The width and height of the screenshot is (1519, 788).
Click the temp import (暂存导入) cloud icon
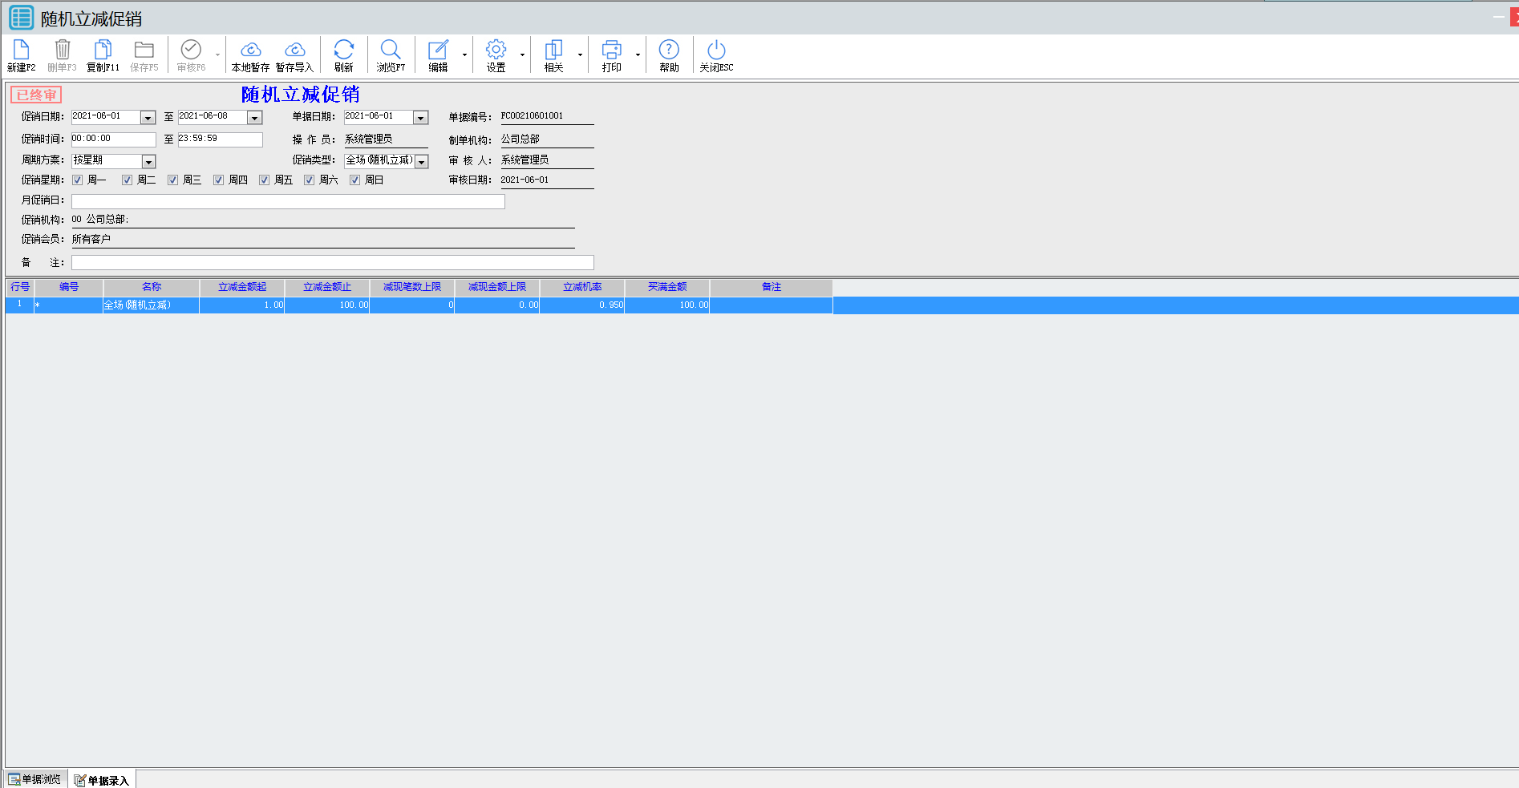[x=294, y=50]
